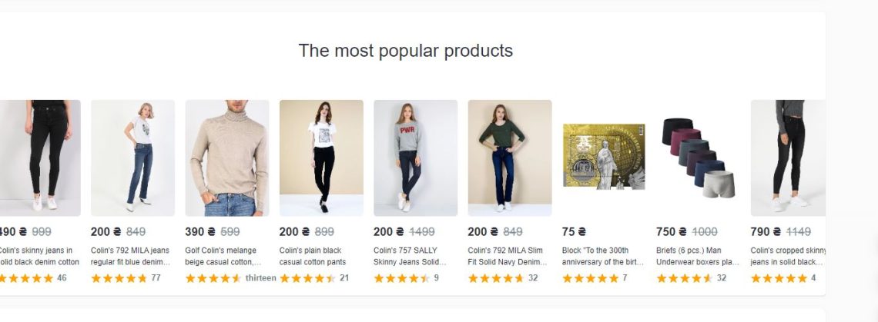The height and width of the screenshot is (322, 878).
Task: Open "Colin's 757 SALLY Skinny Jeans" link
Action: [412, 256]
